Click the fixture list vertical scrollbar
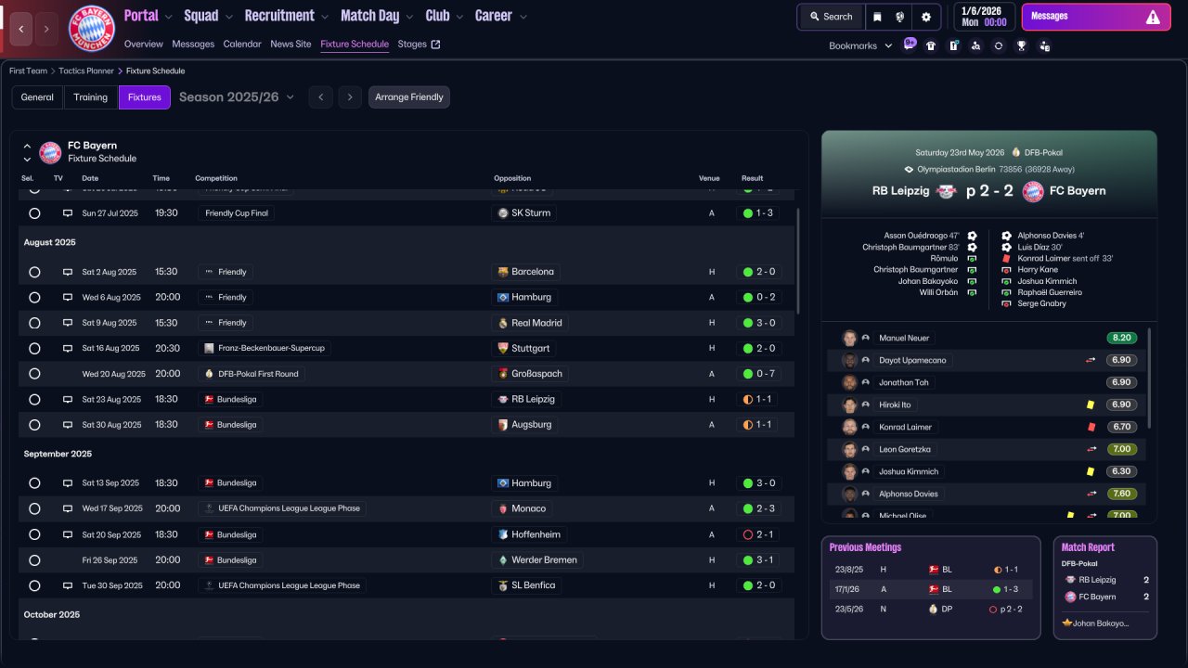The image size is (1188, 668). [798, 260]
